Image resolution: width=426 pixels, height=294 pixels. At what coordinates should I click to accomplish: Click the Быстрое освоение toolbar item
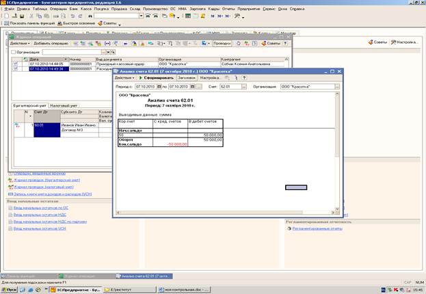(77, 23)
